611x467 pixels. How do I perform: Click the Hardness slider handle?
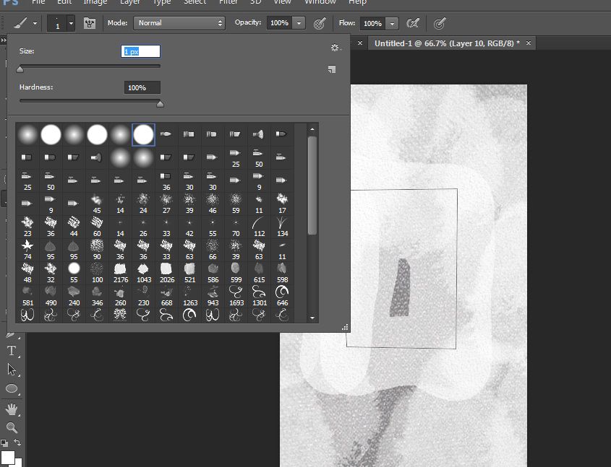click(160, 103)
